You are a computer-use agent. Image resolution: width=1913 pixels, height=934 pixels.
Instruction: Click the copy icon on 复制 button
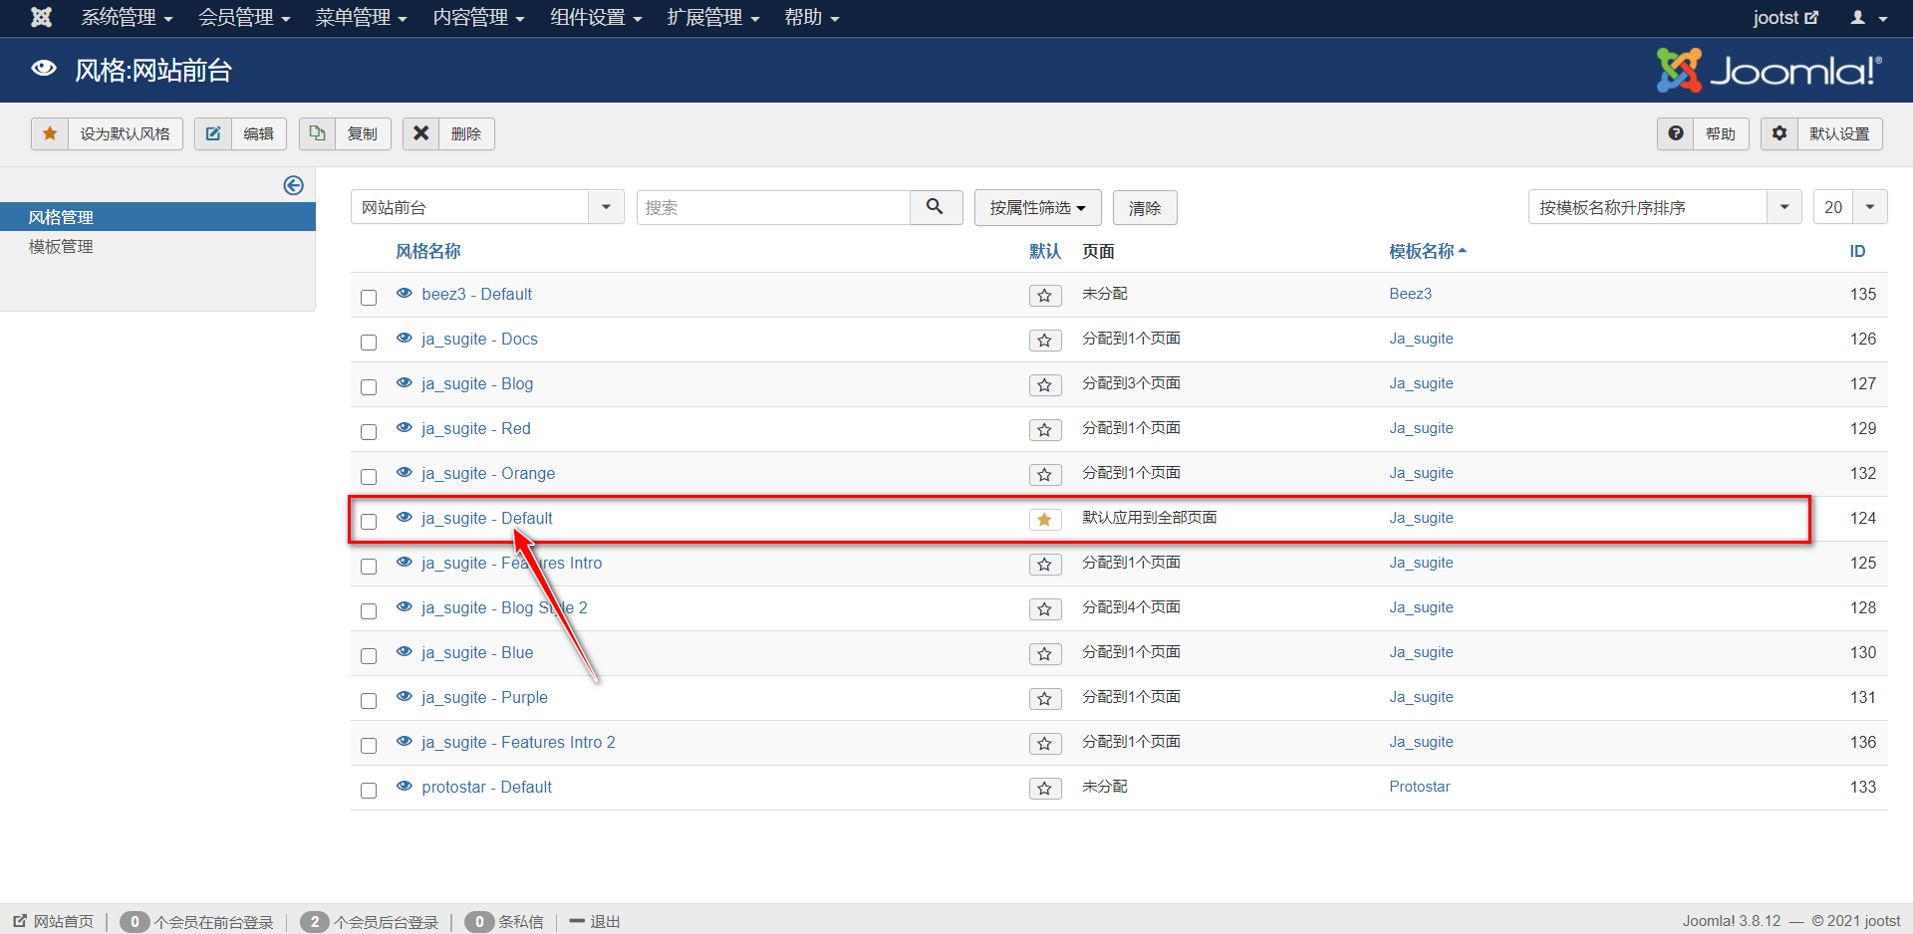[x=317, y=132]
